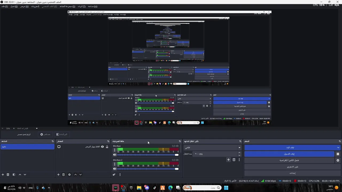Image resolution: width=342 pixels, height=192 pixels.
Task: Open Windows Start button on taskbar
Action: pos(226,188)
